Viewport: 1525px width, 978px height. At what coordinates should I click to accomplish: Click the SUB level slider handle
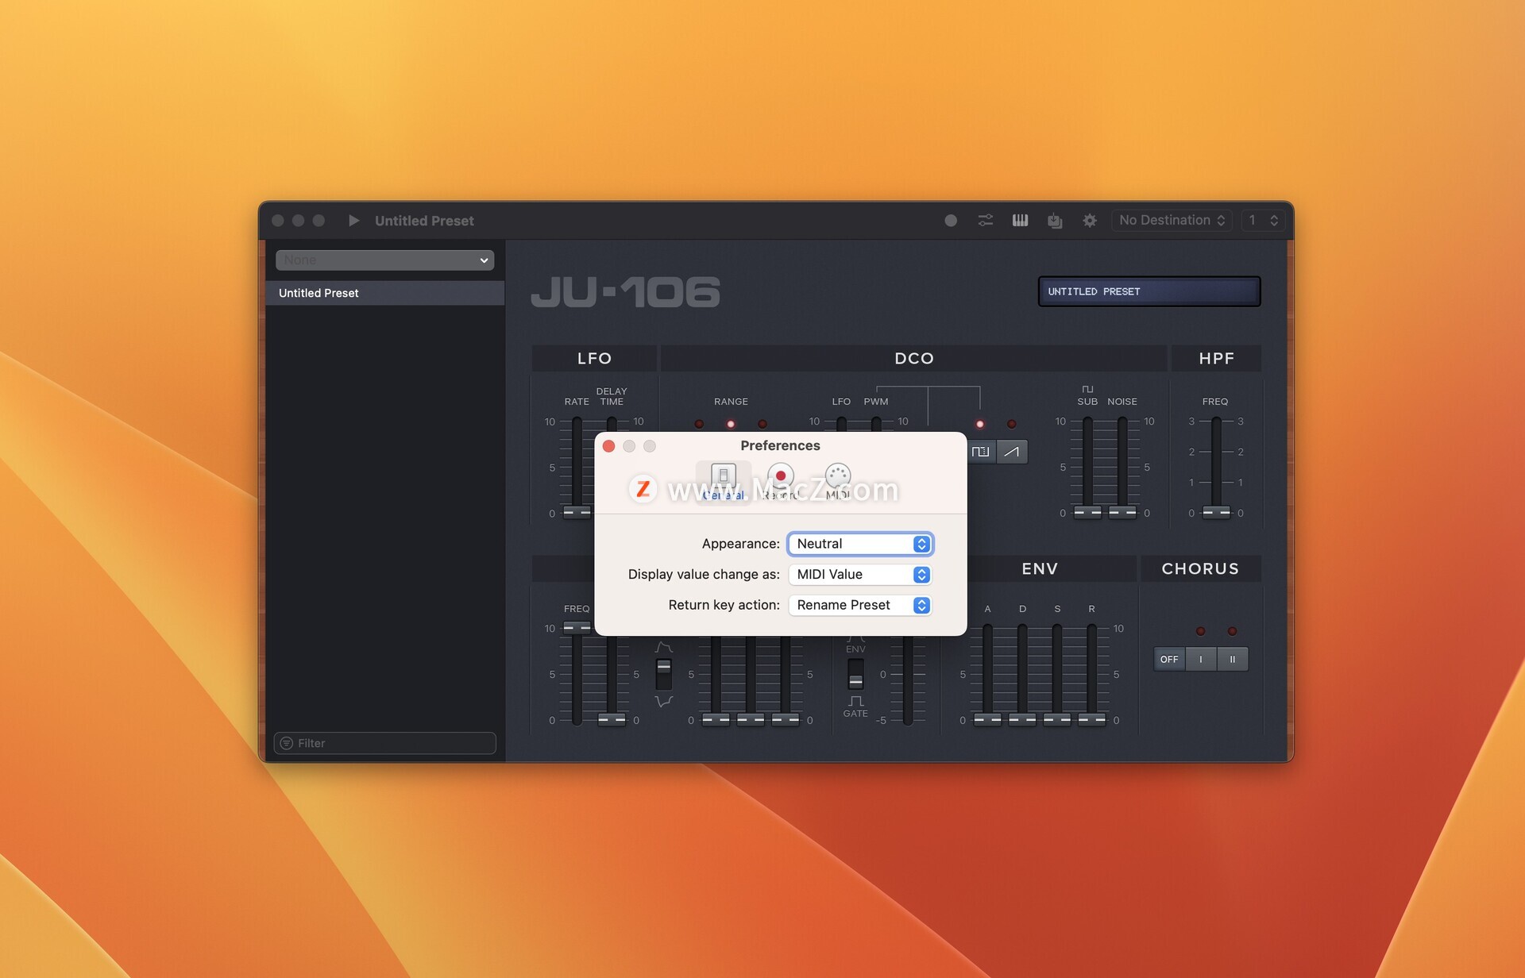(1087, 512)
